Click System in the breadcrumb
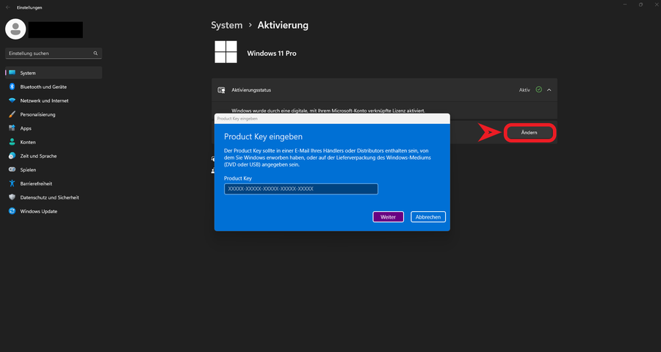661x352 pixels. click(x=227, y=25)
